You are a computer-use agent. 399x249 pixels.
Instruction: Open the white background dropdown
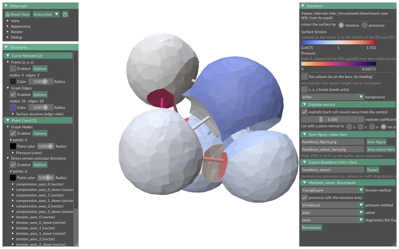(332, 97)
